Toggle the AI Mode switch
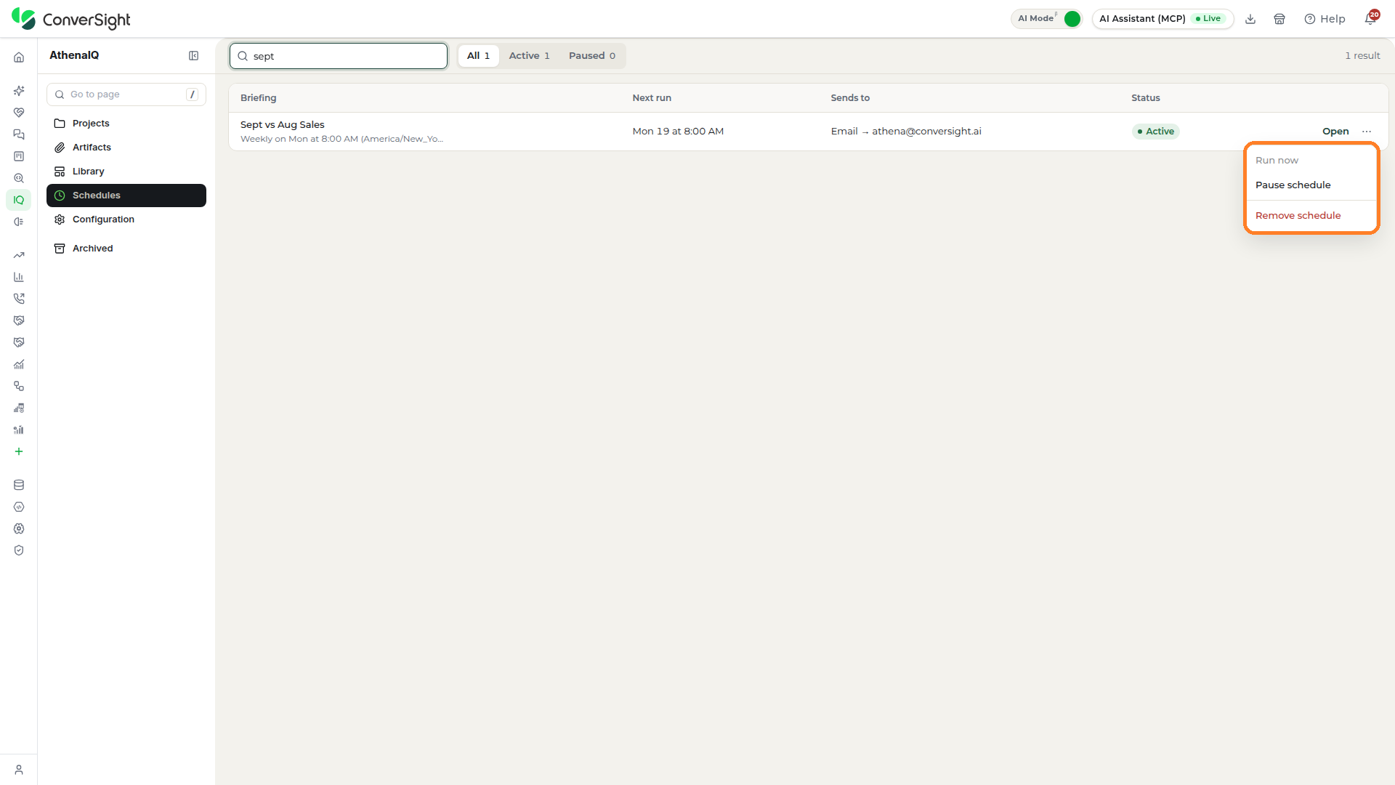 1072,19
